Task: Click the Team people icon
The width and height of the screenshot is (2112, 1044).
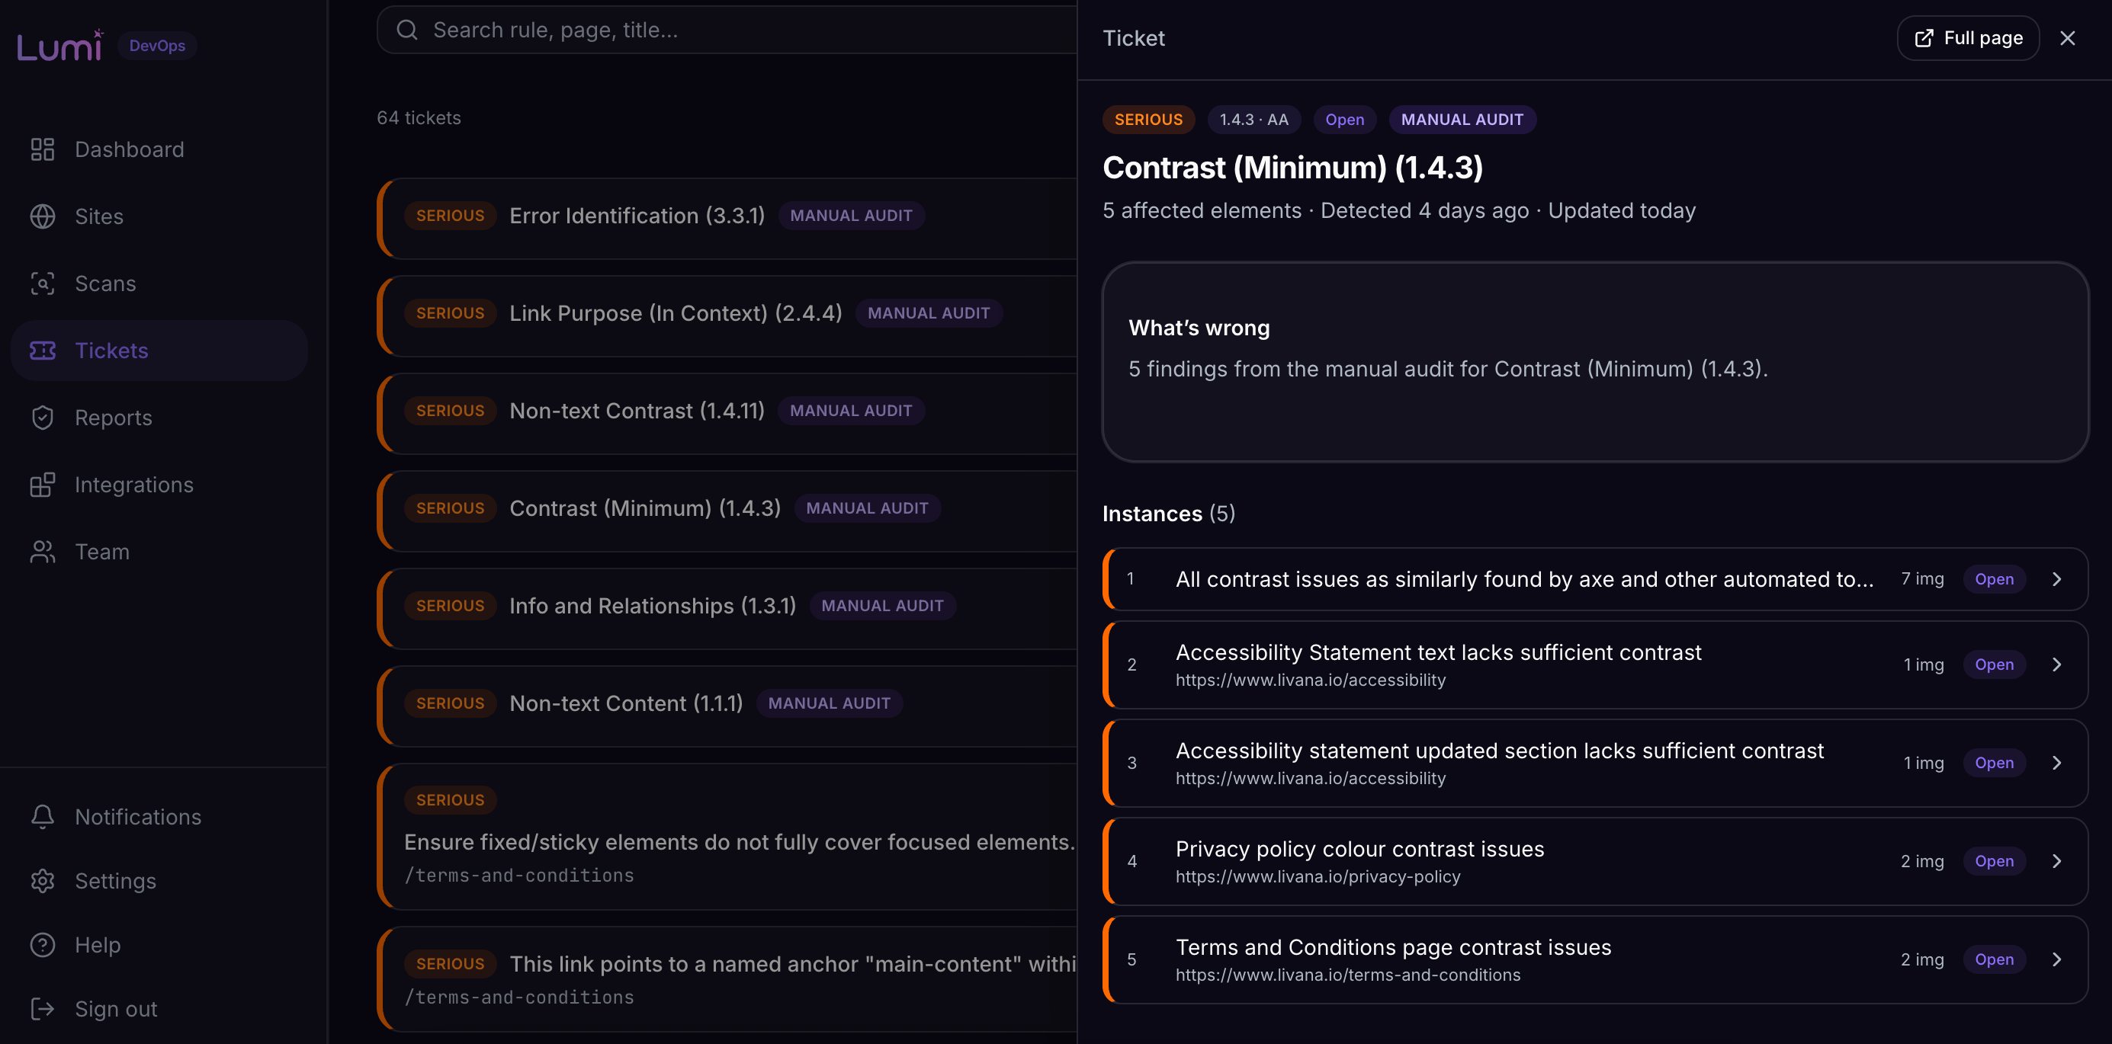Action: [x=43, y=552]
